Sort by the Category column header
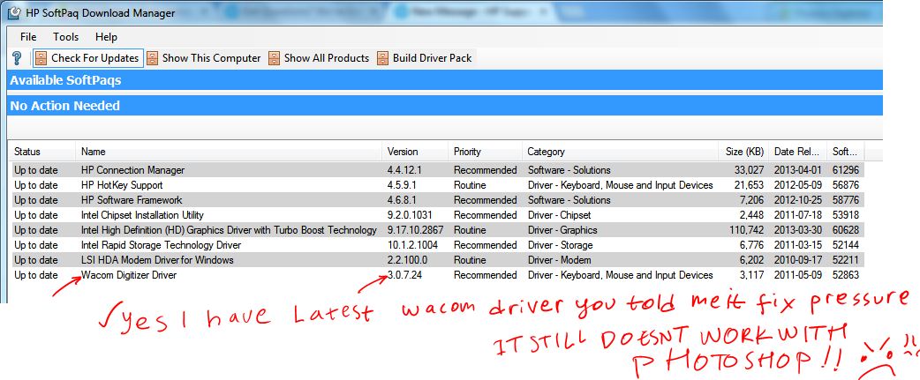 point(620,152)
